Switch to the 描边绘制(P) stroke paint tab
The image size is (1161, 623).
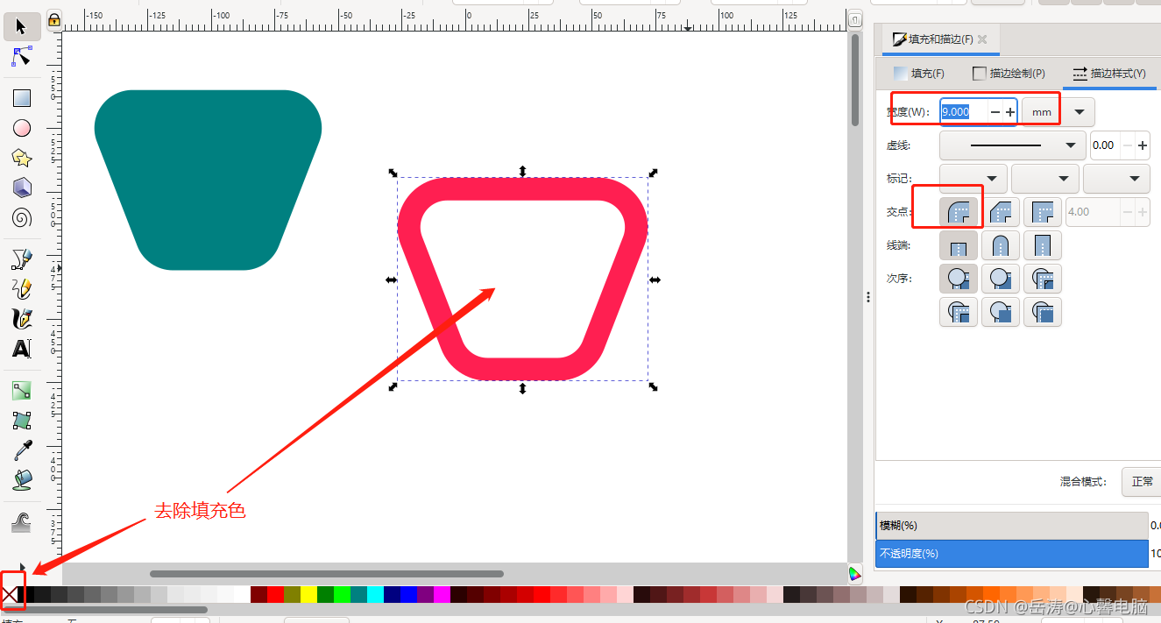click(1009, 74)
